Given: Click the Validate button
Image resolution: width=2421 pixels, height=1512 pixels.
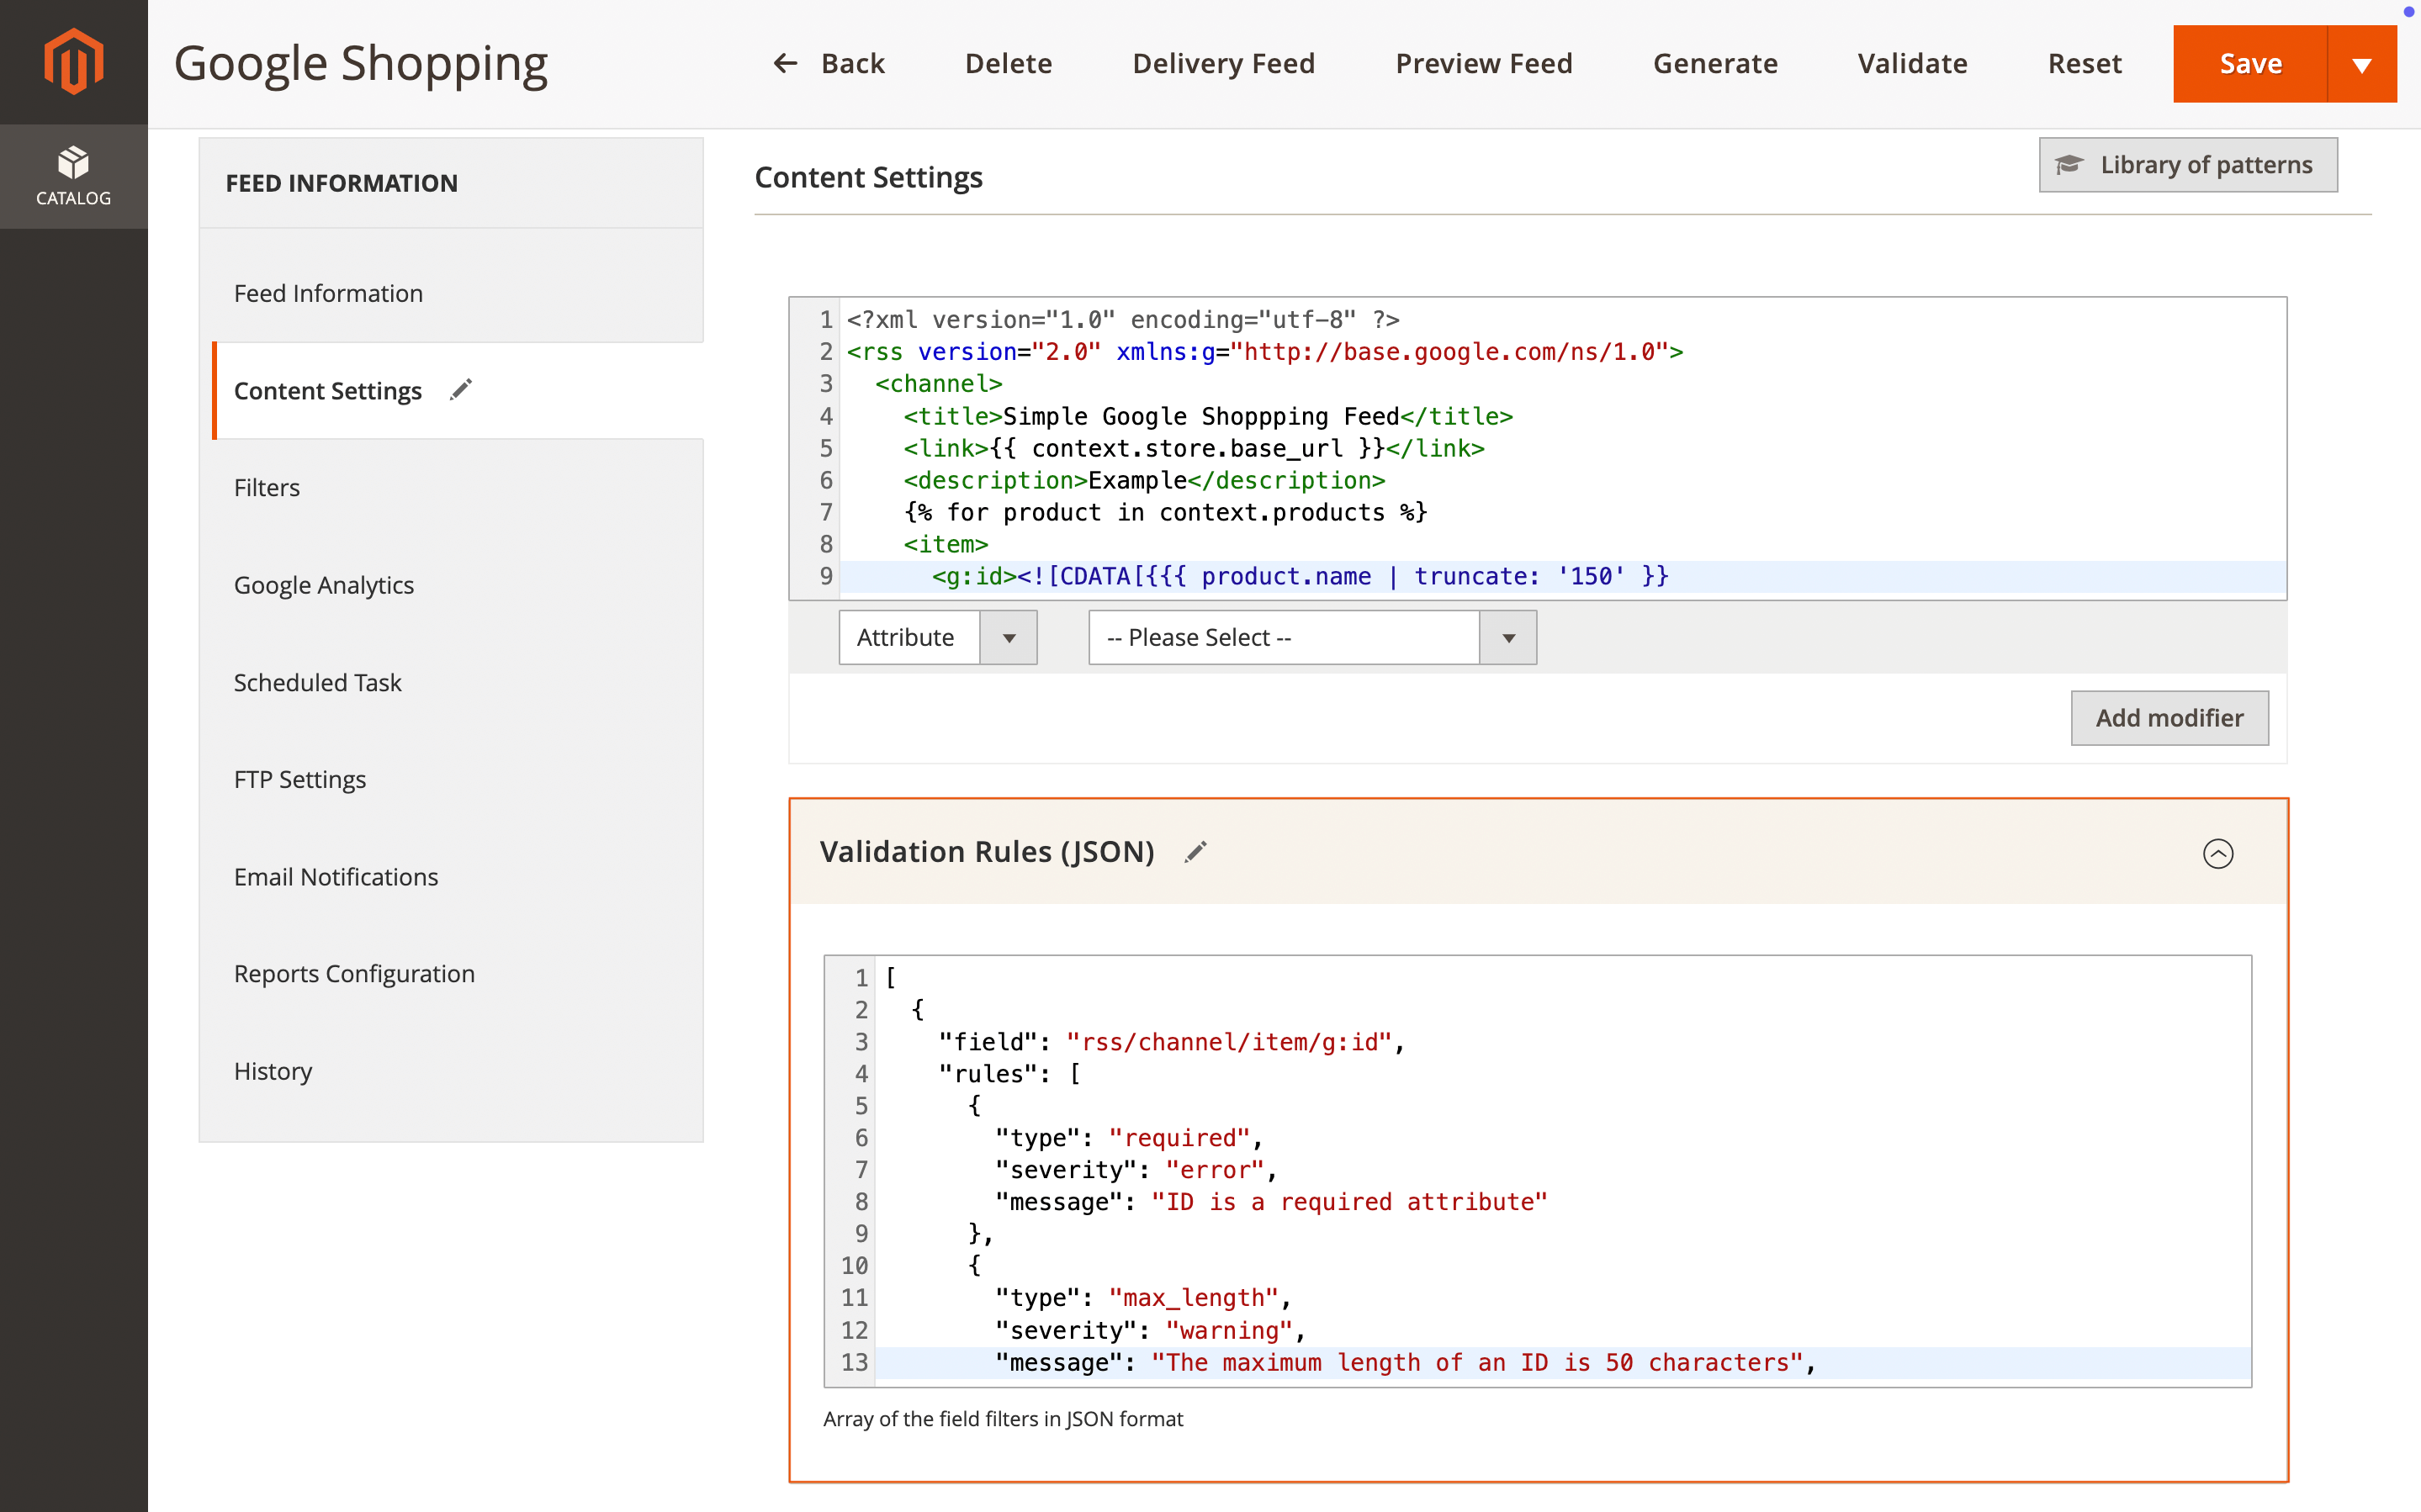Looking at the screenshot, I should (1912, 64).
